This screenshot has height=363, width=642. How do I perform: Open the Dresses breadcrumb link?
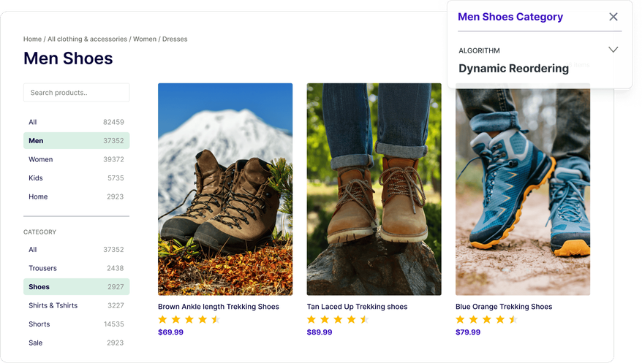click(x=175, y=39)
